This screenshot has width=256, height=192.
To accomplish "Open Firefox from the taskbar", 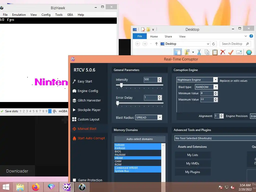I will tap(35, 187).
